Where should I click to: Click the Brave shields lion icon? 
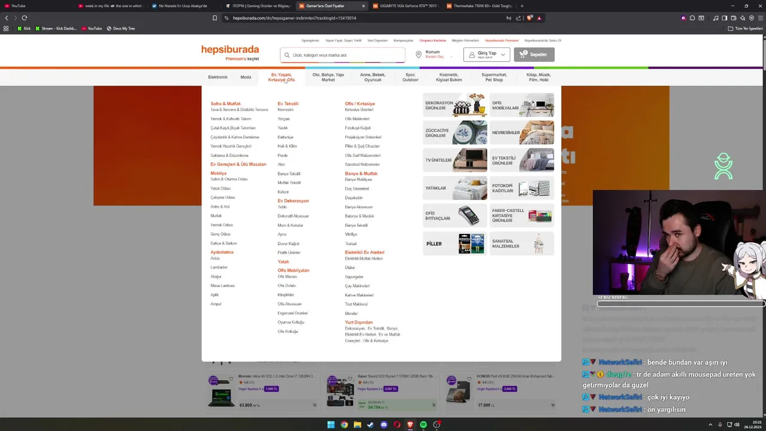click(x=530, y=18)
